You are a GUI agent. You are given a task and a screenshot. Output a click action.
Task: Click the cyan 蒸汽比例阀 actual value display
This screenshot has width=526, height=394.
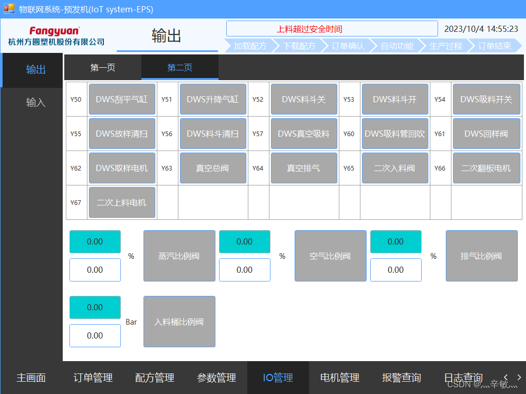tap(95, 241)
